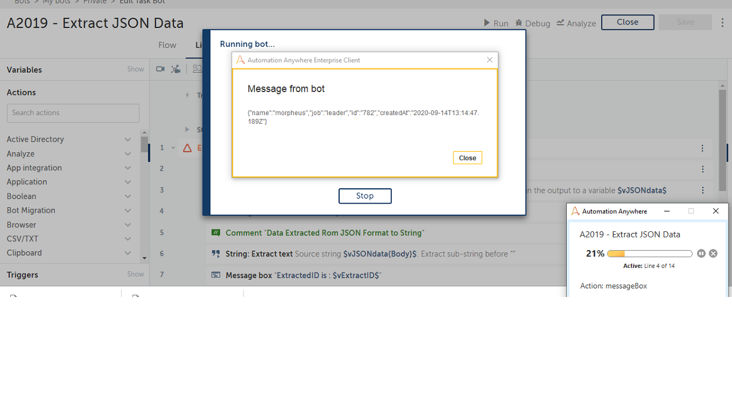Click into the Search actions field
The height and width of the screenshot is (412, 732).
click(73, 113)
